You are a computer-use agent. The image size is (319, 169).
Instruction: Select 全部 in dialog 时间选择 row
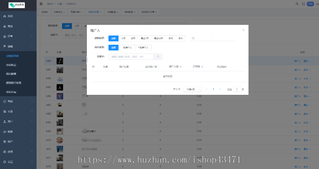(x=113, y=38)
